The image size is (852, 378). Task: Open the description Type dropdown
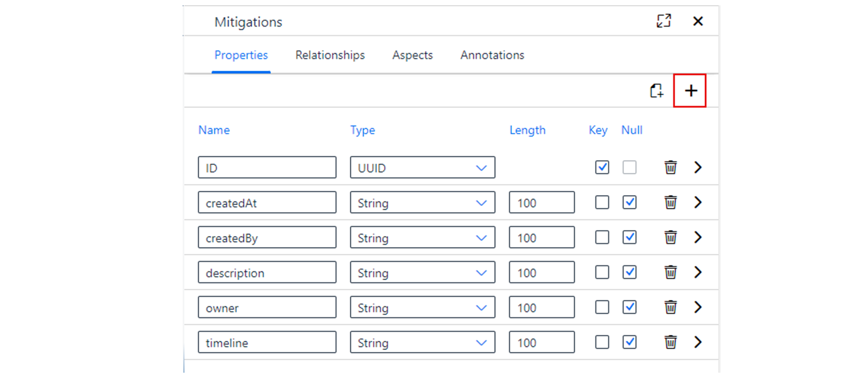422,272
